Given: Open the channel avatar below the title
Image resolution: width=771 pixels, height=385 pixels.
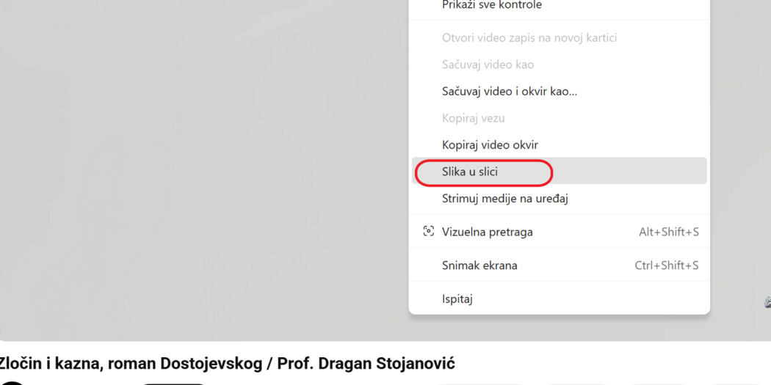Looking at the screenshot, I should 12,382.
